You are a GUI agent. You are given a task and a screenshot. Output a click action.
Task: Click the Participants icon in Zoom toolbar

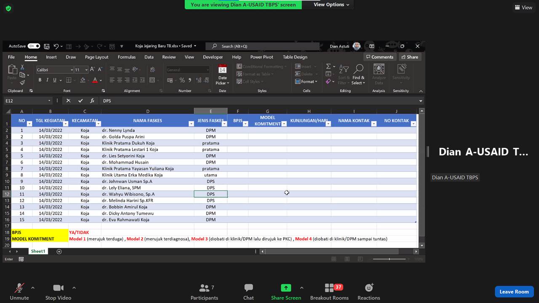205,288
